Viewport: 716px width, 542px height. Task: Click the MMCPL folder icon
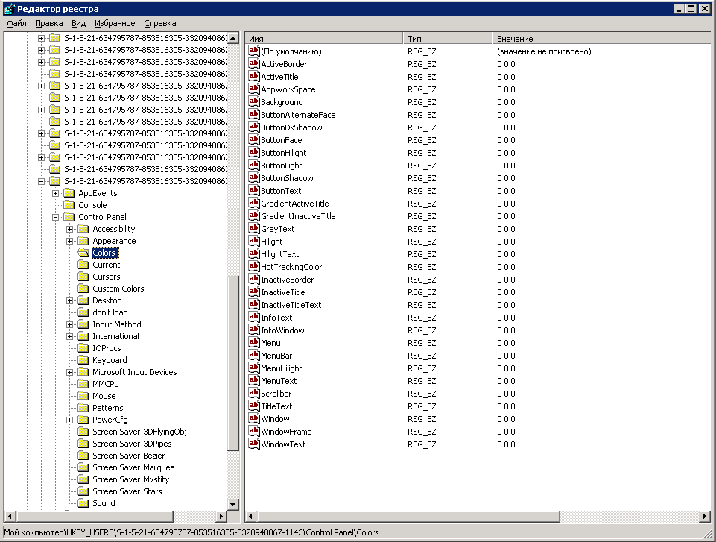coord(83,383)
